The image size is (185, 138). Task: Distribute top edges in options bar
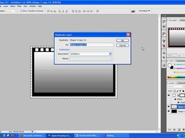(x=73, y=11)
